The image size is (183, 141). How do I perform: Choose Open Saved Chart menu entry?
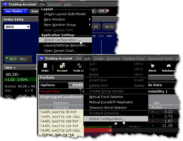point(65,51)
